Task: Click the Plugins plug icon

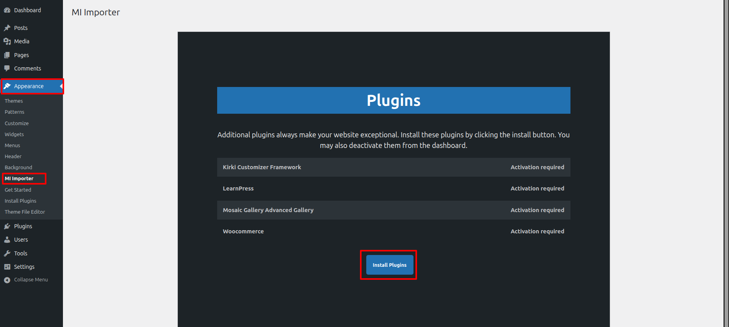Action: pos(7,226)
